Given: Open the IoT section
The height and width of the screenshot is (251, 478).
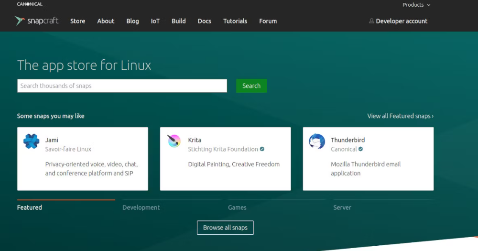Looking at the screenshot, I should click(x=155, y=21).
